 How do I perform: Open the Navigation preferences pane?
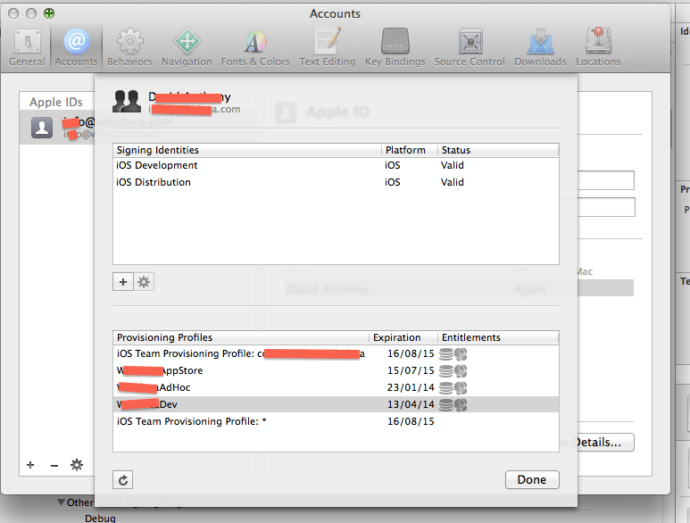tap(187, 47)
